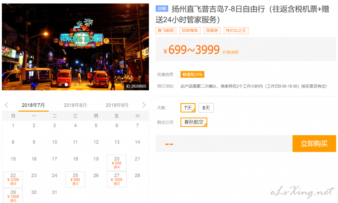Choose the 8天 duration option
The image size is (338, 203).
tap(206, 108)
